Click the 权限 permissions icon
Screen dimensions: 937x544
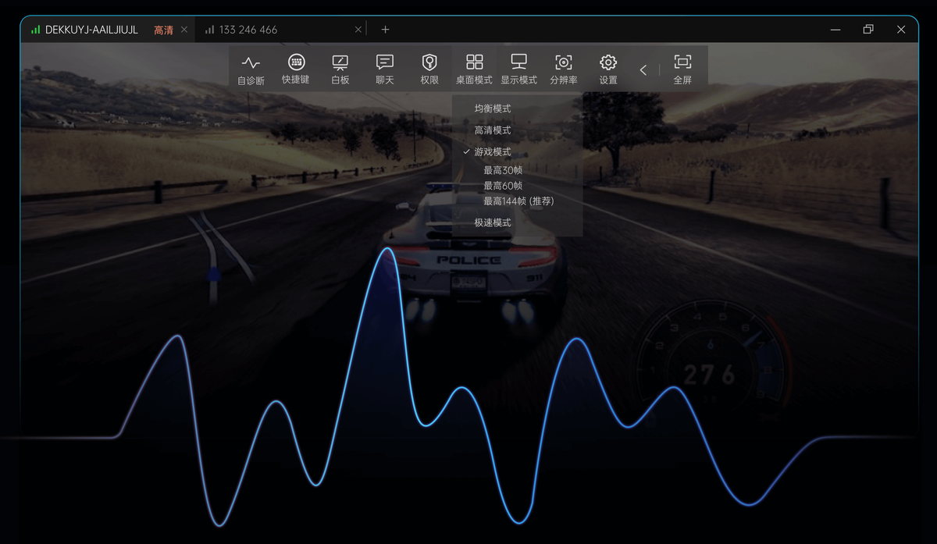coord(429,69)
